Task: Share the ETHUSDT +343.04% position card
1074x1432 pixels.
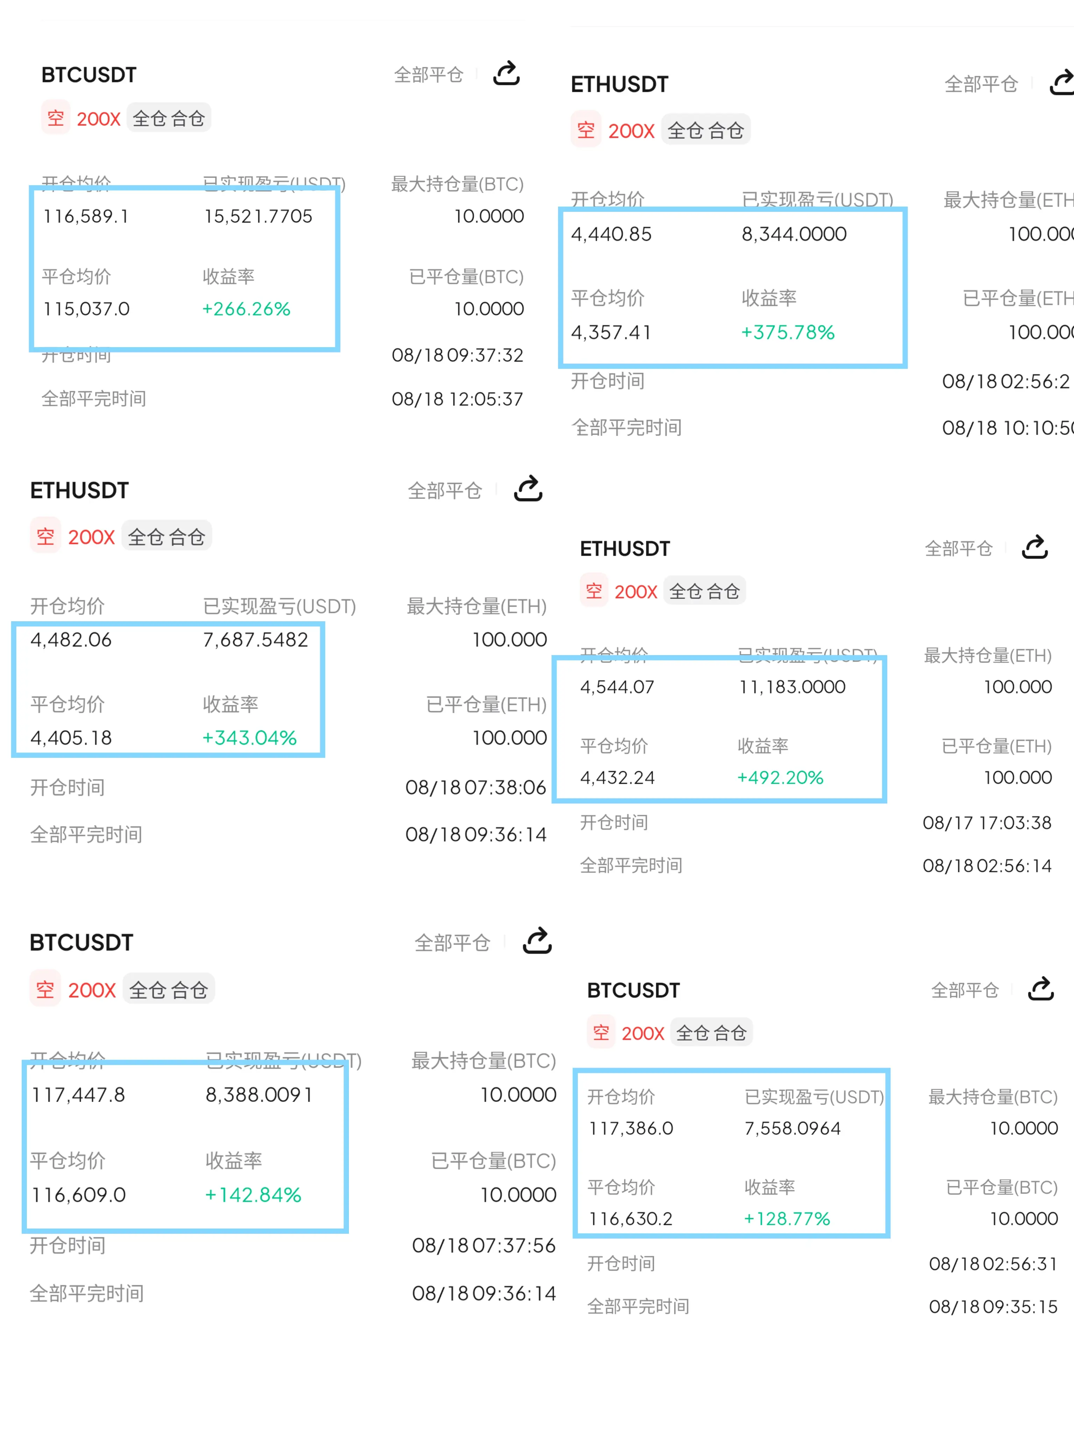Action: pyautogui.click(x=528, y=489)
